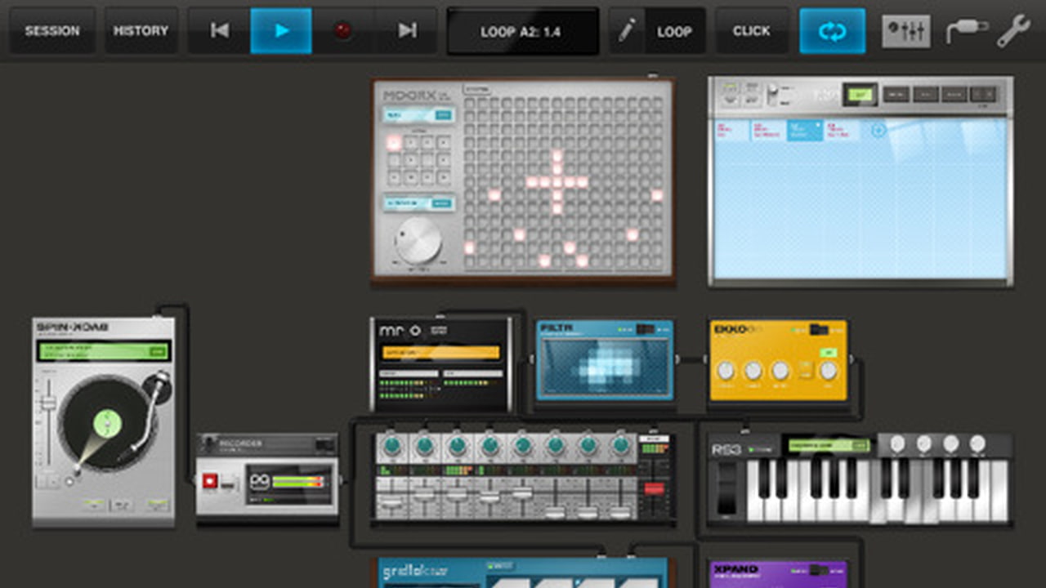Open the mixer faders icon
1046x588 pixels.
(906, 31)
